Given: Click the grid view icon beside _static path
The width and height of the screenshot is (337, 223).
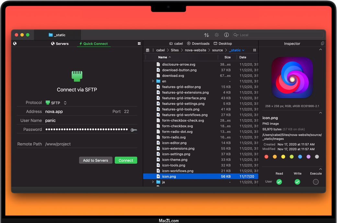Looking at the screenshot, I should coord(254,50).
